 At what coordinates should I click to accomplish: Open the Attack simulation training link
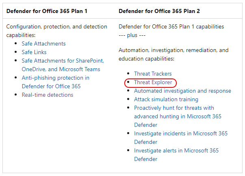(x=166, y=100)
